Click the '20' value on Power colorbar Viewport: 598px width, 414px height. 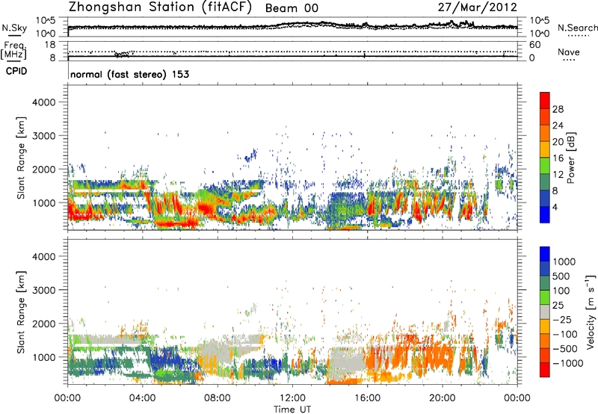[x=558, y=142]
